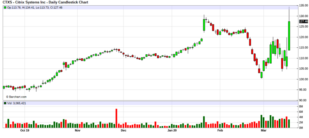Click the black 127.46 current price tag
This screenshot has width=309, height=138.
tap(303, 21)
